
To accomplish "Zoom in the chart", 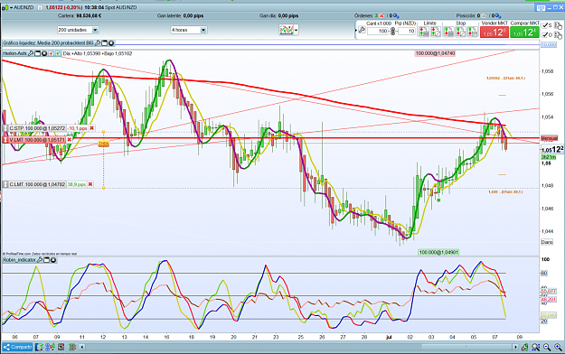I will 558,347.
